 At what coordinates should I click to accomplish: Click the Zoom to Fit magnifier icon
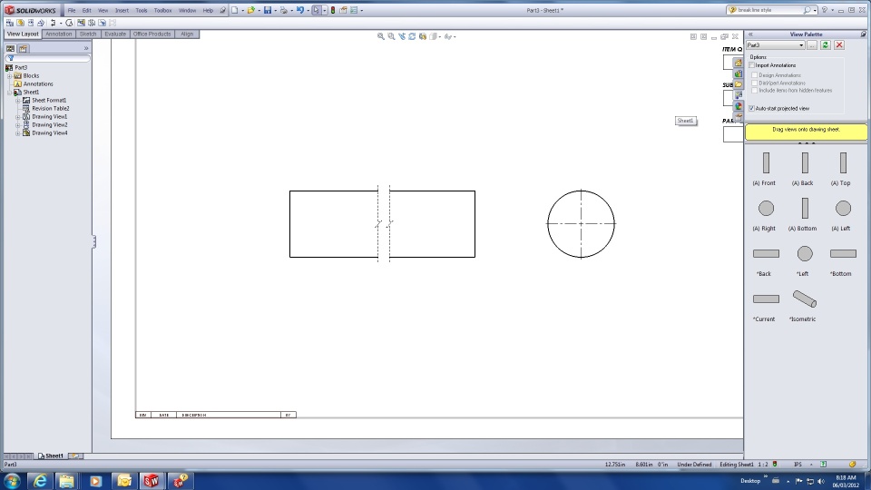click(380, 36)
